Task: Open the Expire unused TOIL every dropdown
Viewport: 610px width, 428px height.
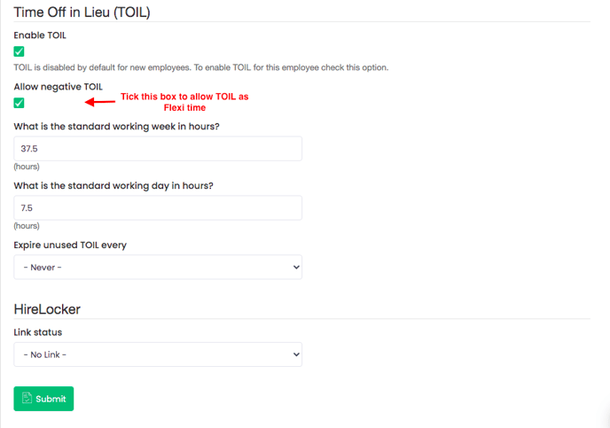Action: 158,267
